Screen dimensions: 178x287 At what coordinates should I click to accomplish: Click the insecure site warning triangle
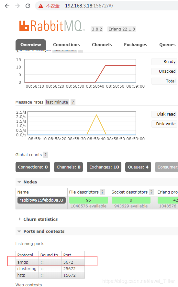[41, 6]
